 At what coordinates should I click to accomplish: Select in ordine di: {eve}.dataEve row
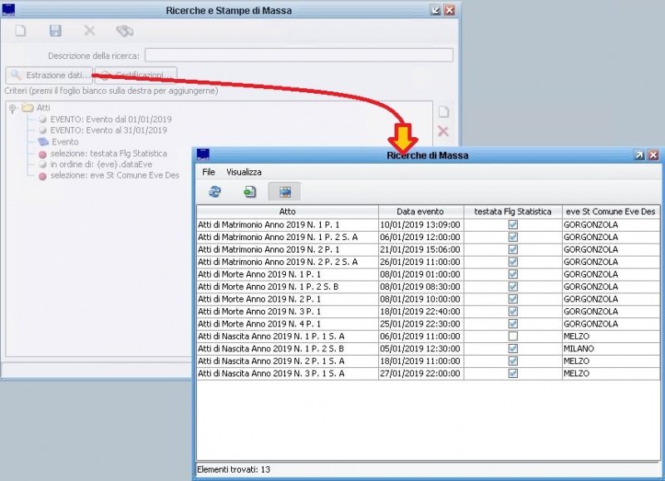tap(101, 164)
